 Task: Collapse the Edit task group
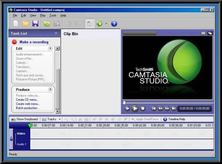pyautogui.click(x=50, y=49)
